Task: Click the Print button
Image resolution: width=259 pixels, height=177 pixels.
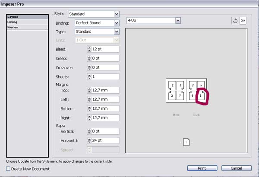Action: pos(202,168)
